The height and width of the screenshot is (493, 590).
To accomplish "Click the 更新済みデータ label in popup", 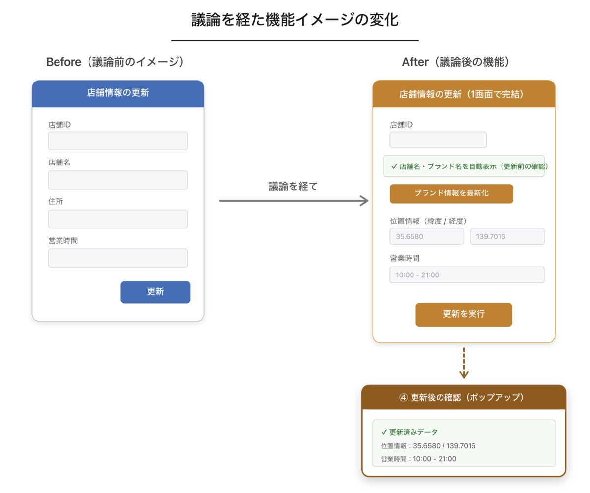I will pos(409,432).
